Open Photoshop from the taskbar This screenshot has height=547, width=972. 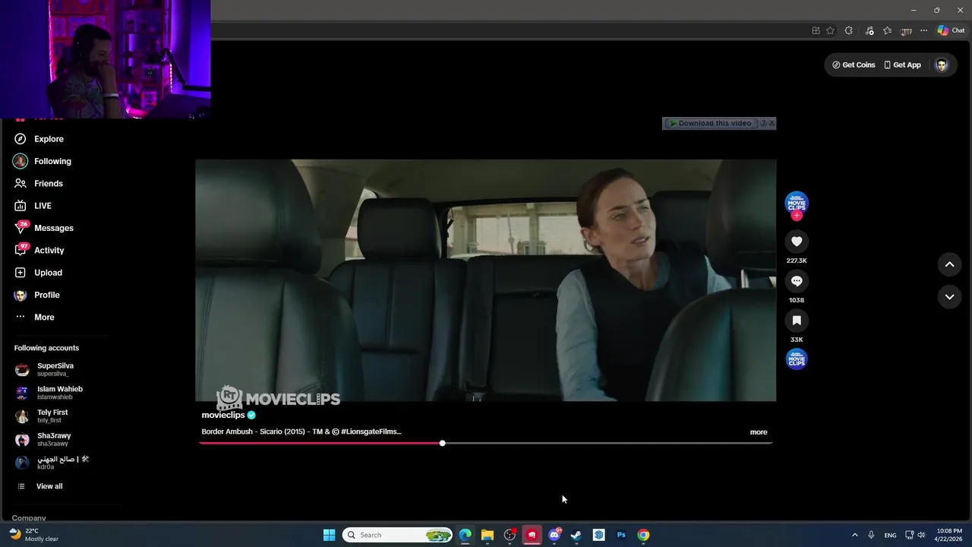tap(621, 535)
